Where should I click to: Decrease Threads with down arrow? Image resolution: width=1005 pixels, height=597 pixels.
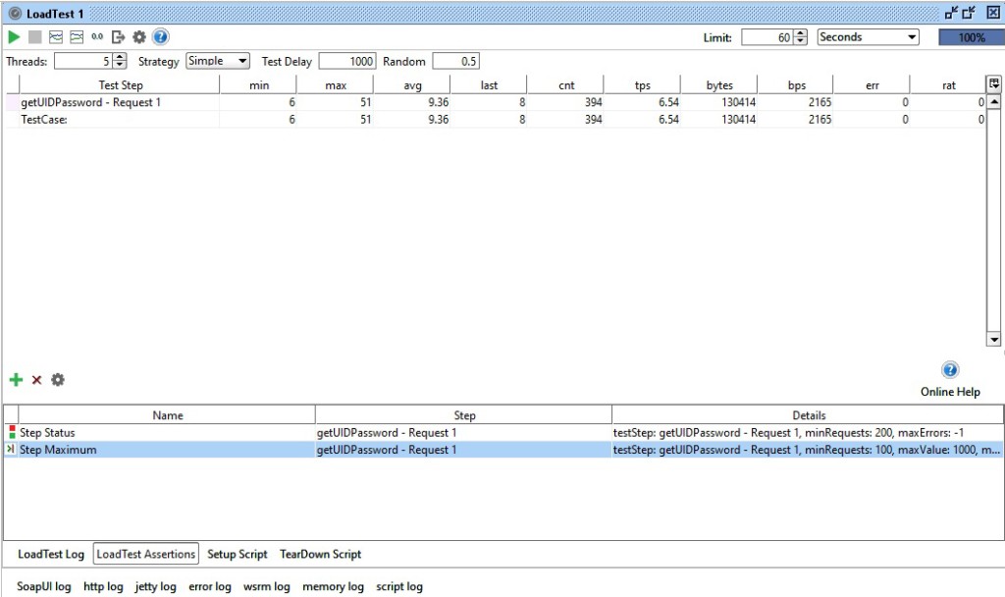[x=119, y=66]
